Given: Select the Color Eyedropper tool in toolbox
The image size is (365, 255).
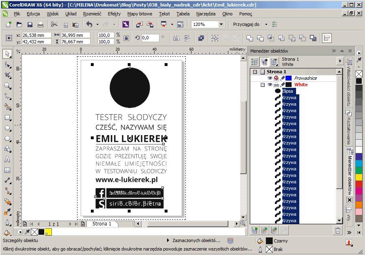Looking at the screenshot, I should coord(7,212).
